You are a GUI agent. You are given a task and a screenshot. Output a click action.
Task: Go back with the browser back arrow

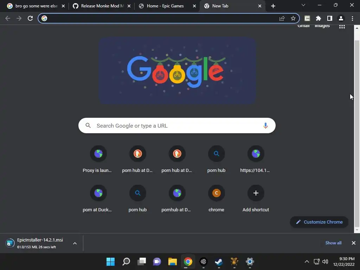point(8,18)
